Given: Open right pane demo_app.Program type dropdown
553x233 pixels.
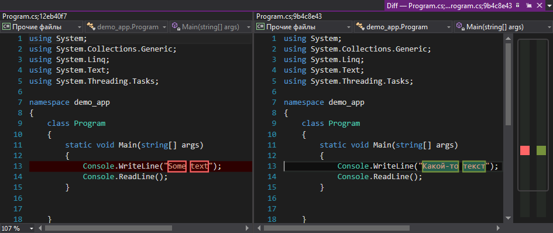Looking at the screenshot, I should pos(403,27).
